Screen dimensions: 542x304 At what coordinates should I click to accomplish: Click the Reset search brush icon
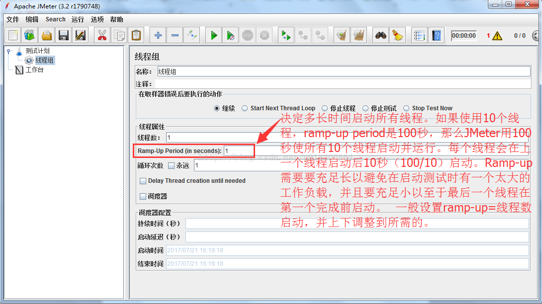[x=397, y=35]
